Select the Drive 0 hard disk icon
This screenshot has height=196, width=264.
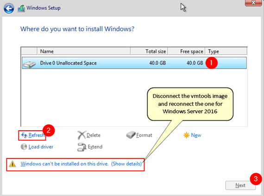[x=29, y=64]
